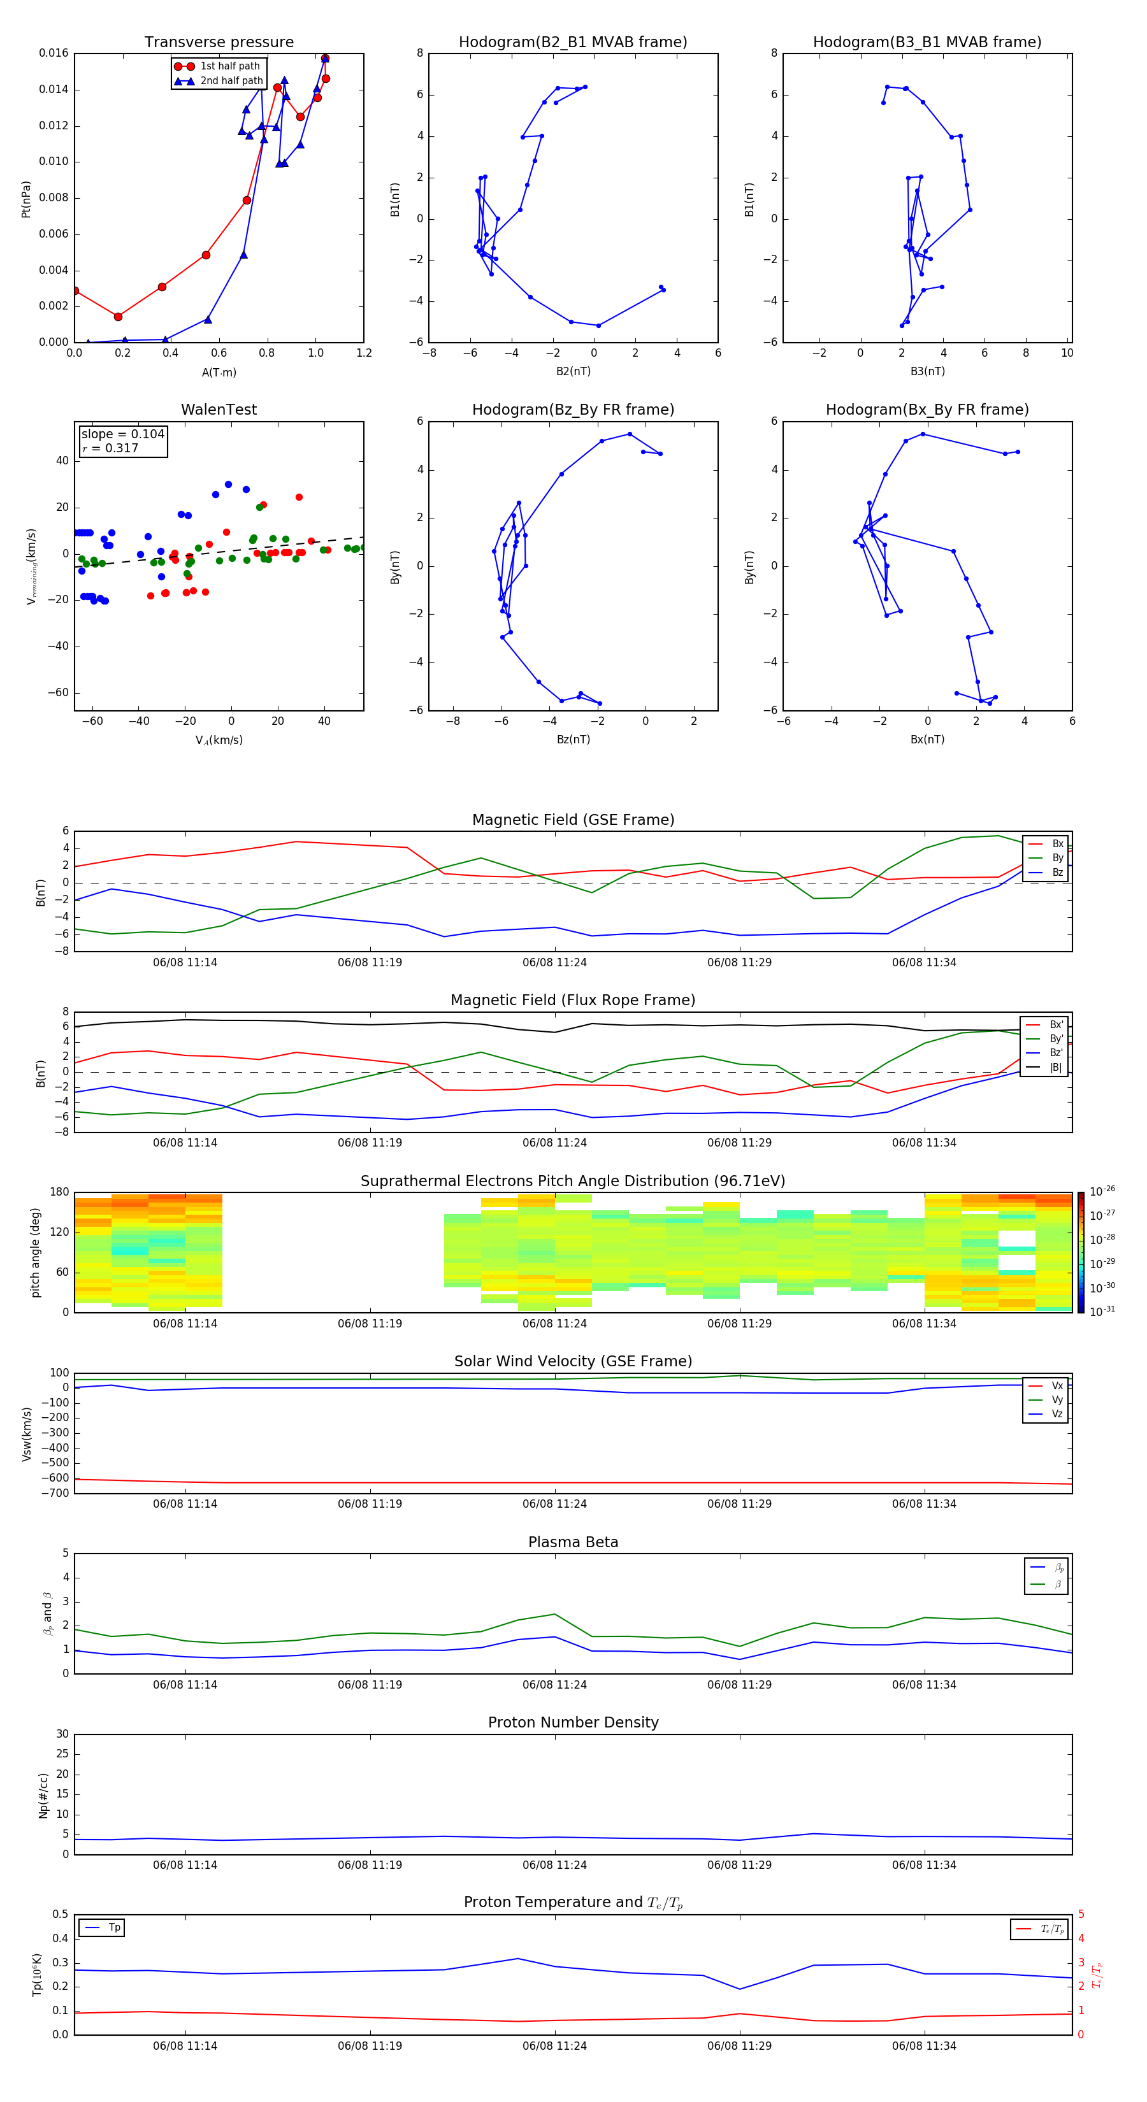Click the 'Vx' entry in velocity legend
The height and width of the screenshot is (2102, 1147).
[x=1046, y=1385]
